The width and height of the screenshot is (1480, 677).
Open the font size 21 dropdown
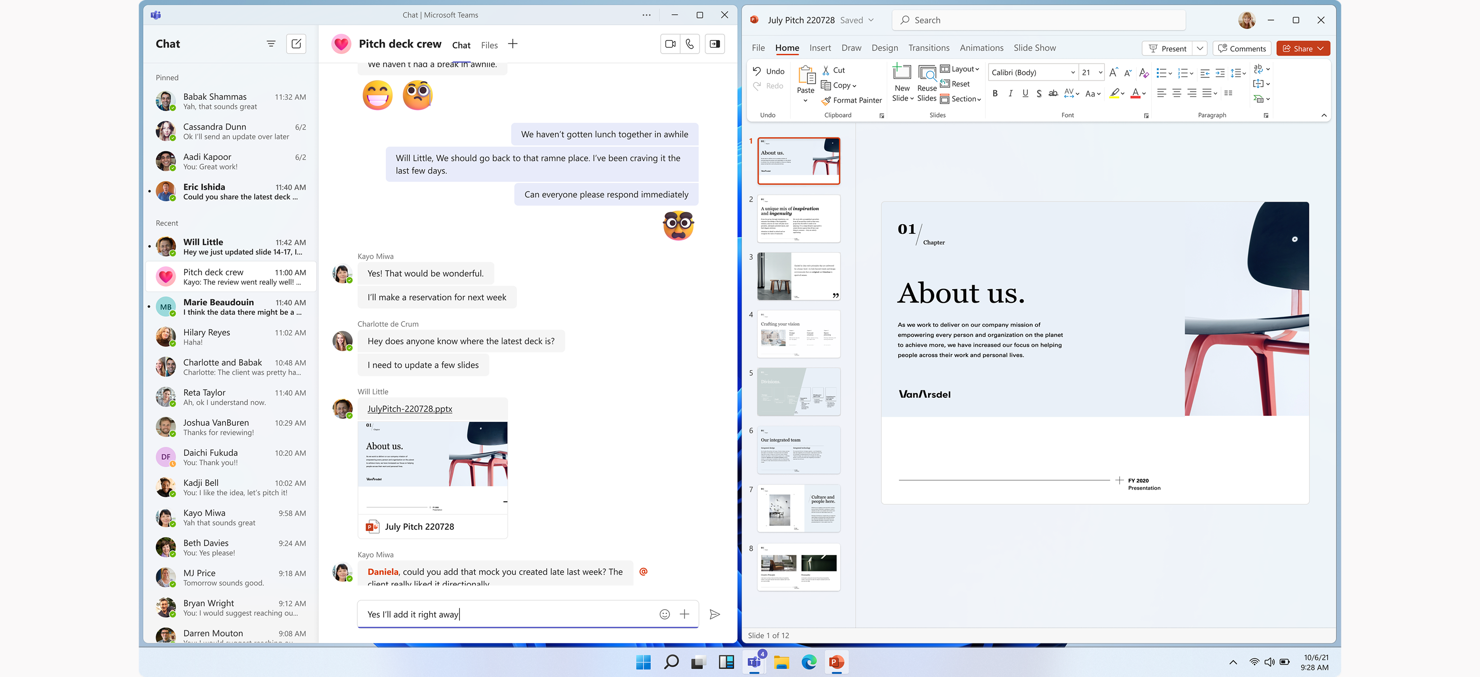click(x=1100, y=73)
